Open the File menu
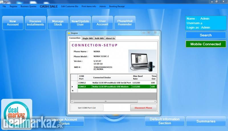The image size is (228, 131). pyautogui.click(x=4, y=6)
